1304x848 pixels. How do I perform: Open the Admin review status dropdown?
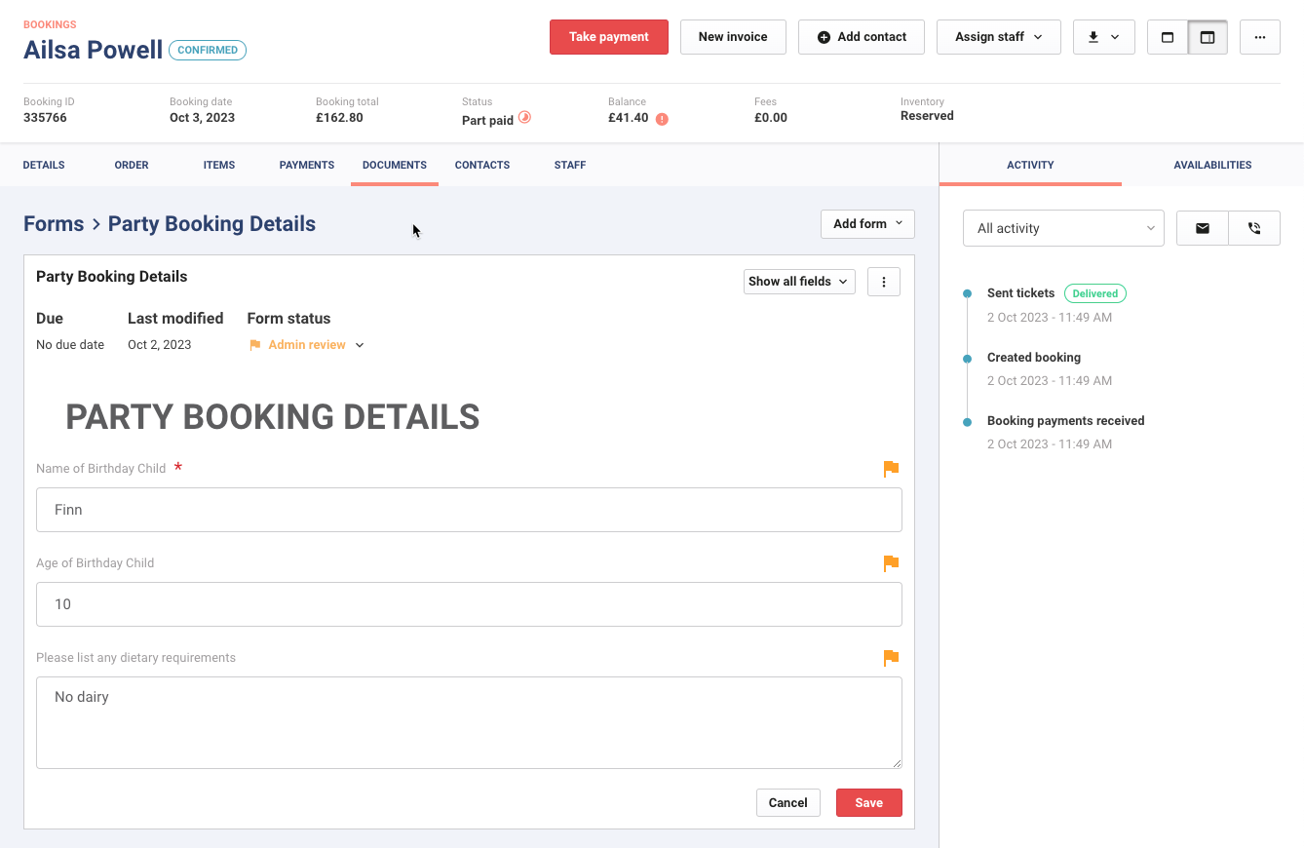pos(307,345)
